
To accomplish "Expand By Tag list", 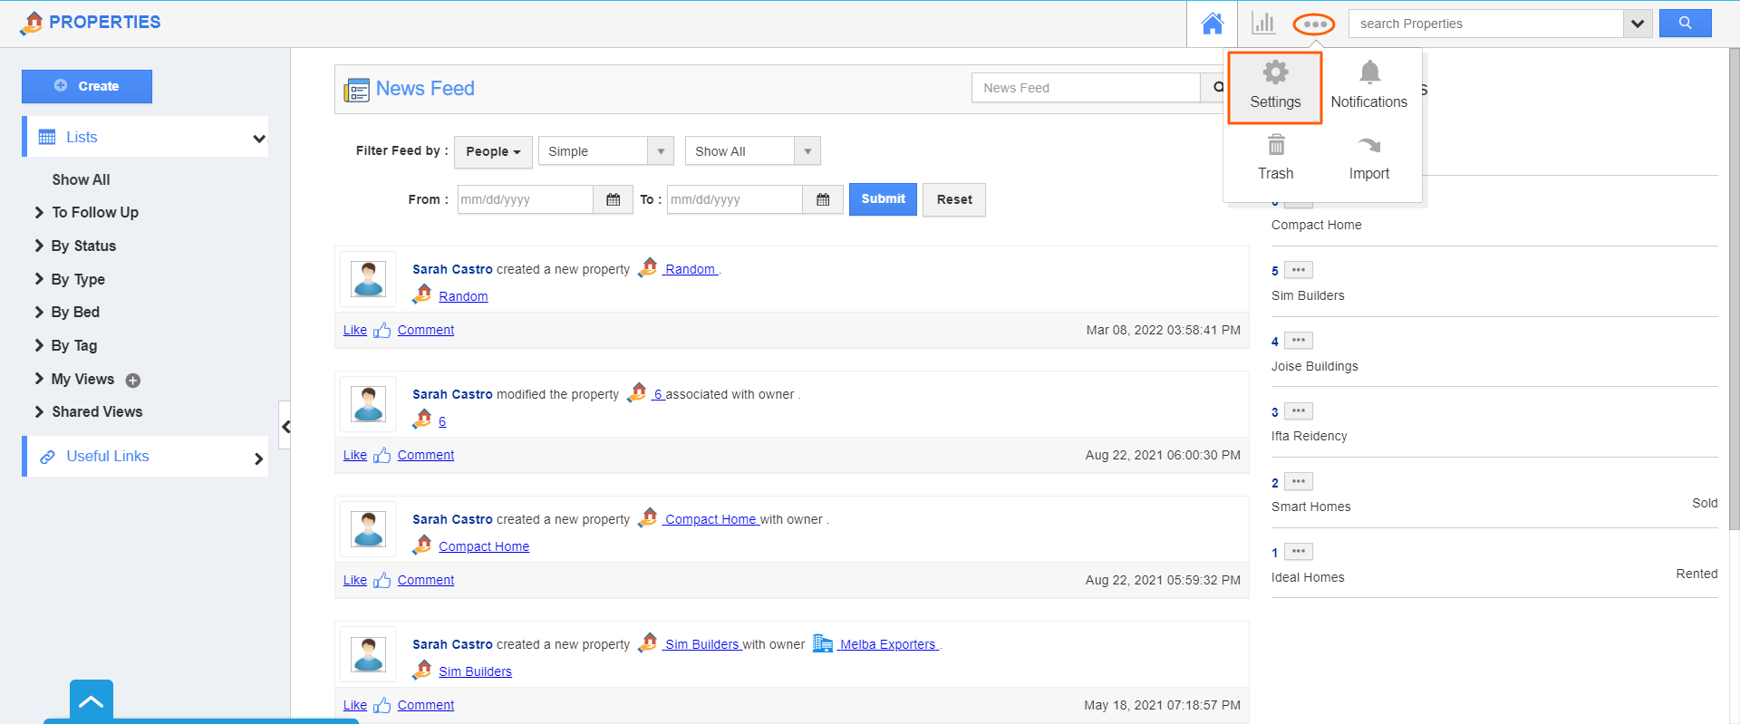I will [39, 345].
